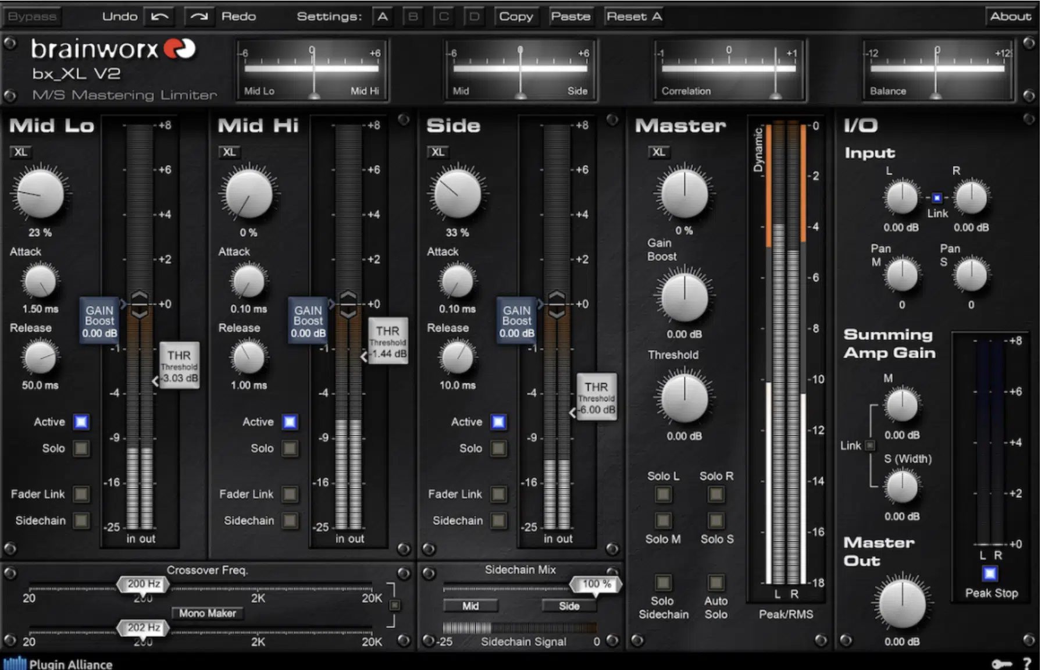Click the Paste settings button
Image resolution: width=1041 pixels, height=670 pixels.
(x=571, y=16)
